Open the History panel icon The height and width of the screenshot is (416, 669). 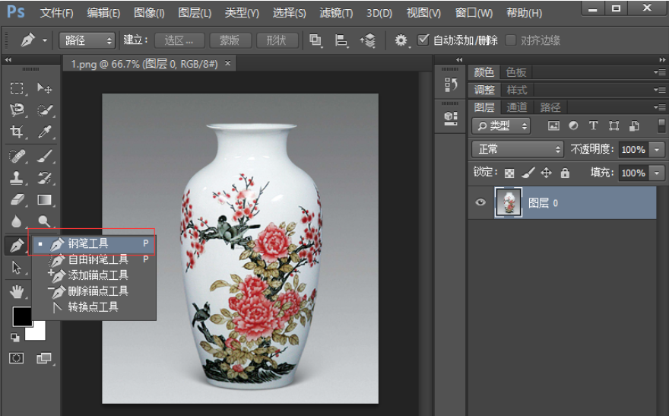450,85
